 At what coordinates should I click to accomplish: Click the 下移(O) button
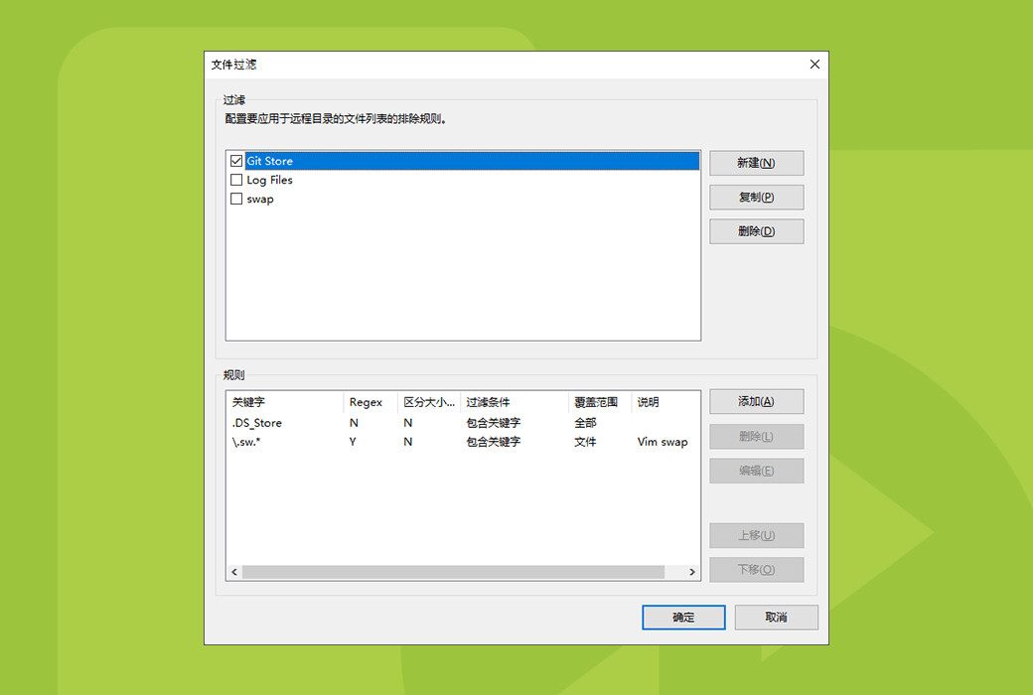(756, 569)
